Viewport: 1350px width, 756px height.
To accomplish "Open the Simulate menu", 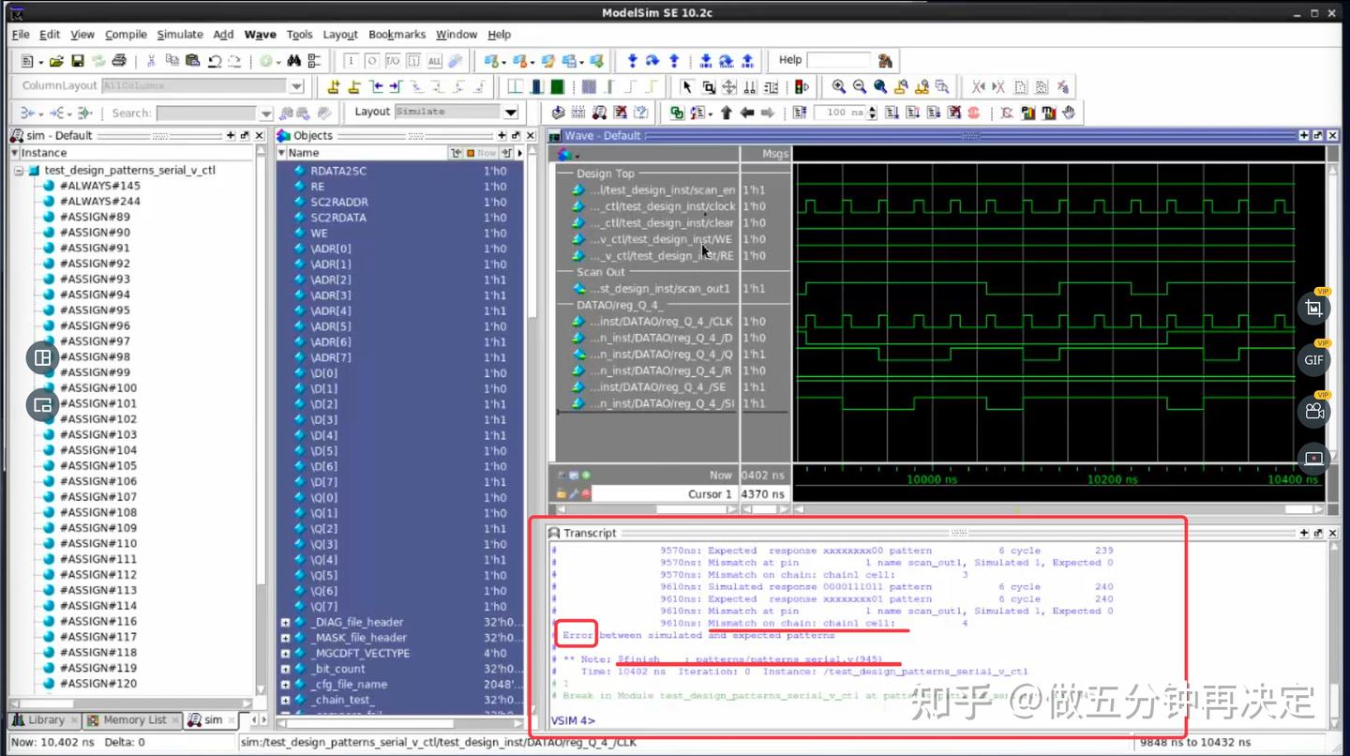I will coord(180,35).
